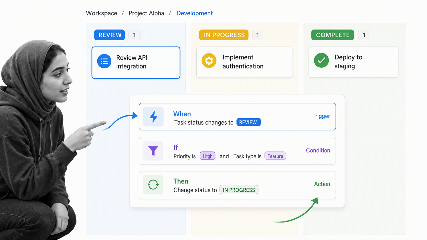Screen dimensions: 427x240
Task: Open the Review API integration task title
Action: click(132, 62)
